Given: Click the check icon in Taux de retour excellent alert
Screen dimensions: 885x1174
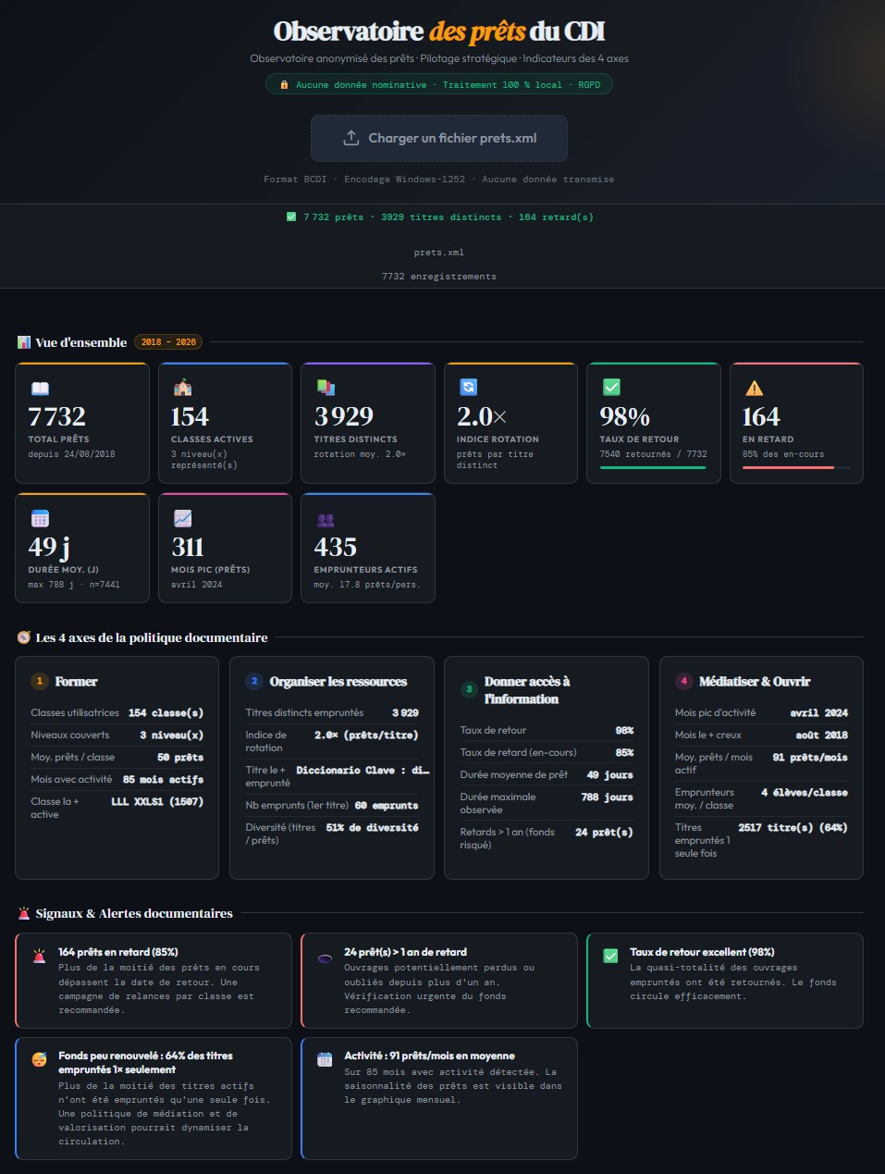Looking at the screenshot, I should point(610,956).
